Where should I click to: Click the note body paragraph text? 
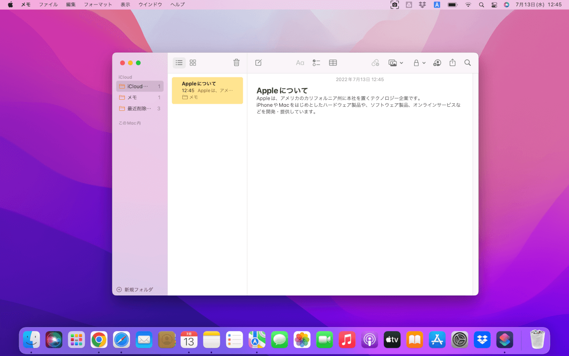(x=359, y=105)
